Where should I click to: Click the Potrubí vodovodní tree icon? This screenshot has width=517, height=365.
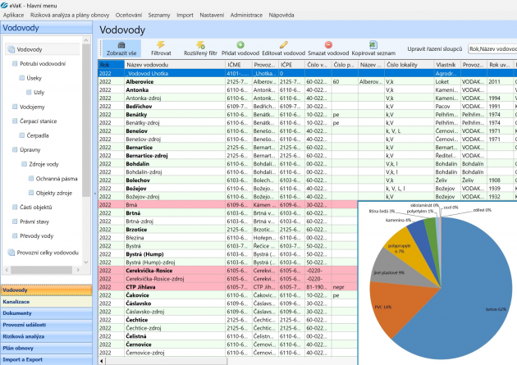tap(15, 63)
